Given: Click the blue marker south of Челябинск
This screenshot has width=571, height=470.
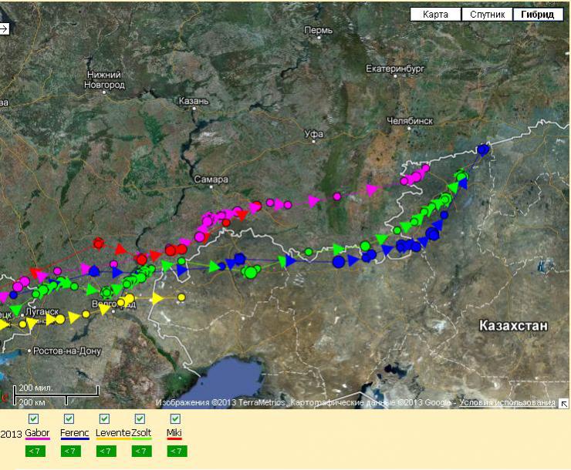Looking at the screenshot, I should (484, 149).
